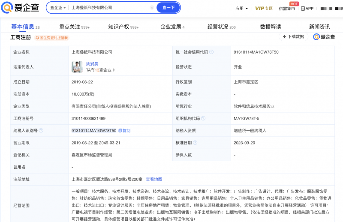The width and height of the screenshot is (343, 222).
Task: Click the 爱企查 watermark logo beside download button
Action: pyautogui.click(x=324, y=37)
